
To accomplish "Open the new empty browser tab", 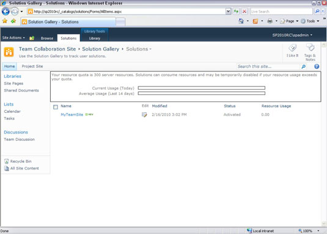I will [x=120, y=22].
